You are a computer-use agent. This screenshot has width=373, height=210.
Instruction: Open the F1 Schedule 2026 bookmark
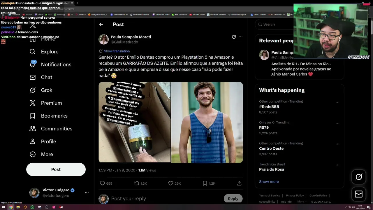[277, 15]
